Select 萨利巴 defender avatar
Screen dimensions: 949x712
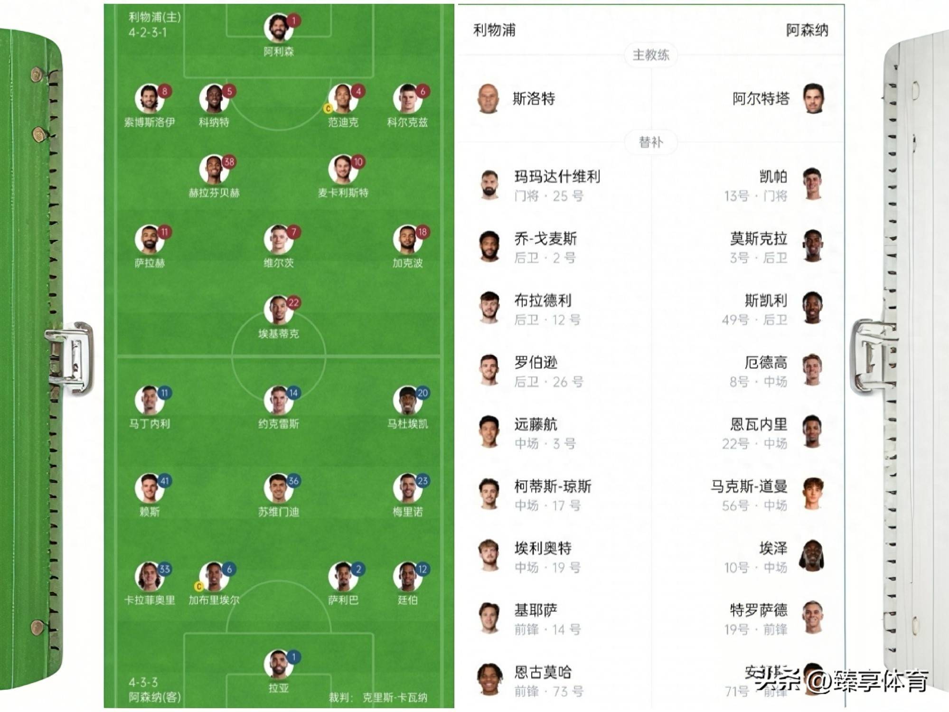342,576
